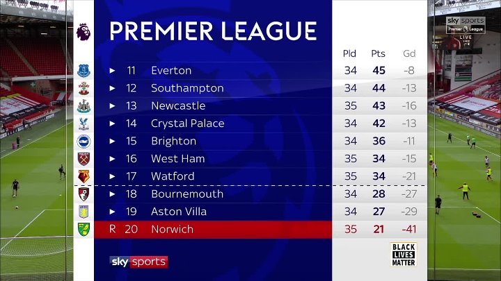This screenshot has width=501, height=281.
Task: Select the Newcastle club crest
Action: point(83,106)
